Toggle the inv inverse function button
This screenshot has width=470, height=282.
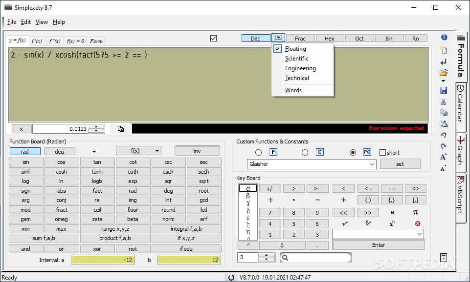tap(197, 151)
